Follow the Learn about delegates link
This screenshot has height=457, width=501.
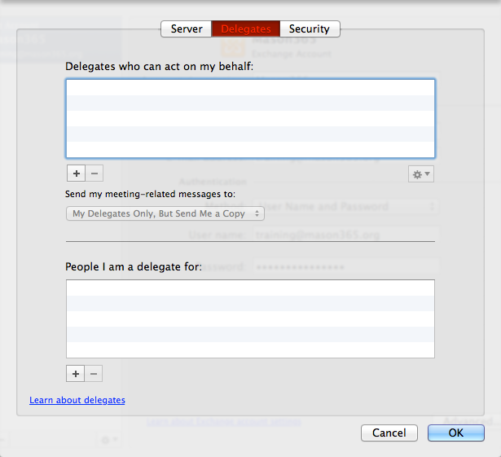pyautogui.click(x=77, y=400)
